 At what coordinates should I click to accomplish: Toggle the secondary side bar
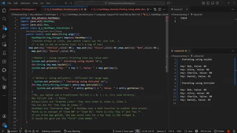tap(217, 3)
